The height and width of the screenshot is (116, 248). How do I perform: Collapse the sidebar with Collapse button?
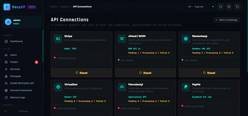click(x=22, y=111)
